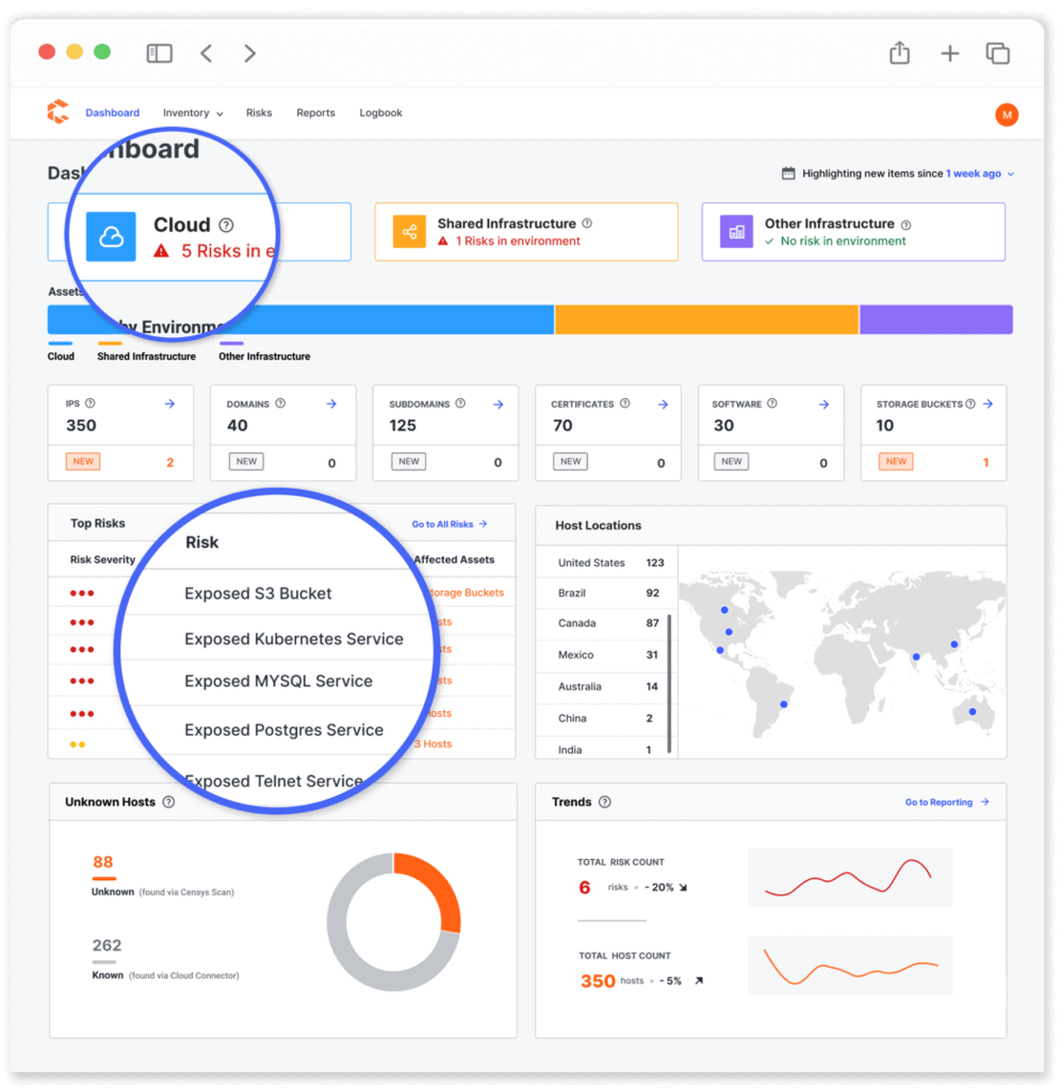1060x1090 pixels.
Task: Click the Host Locations list scrollbar
Action: [x=669, y=682]
